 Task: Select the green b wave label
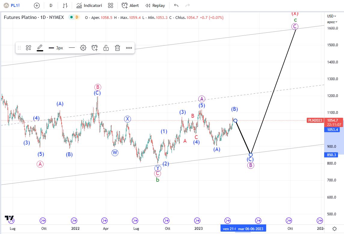coord(157,180)
